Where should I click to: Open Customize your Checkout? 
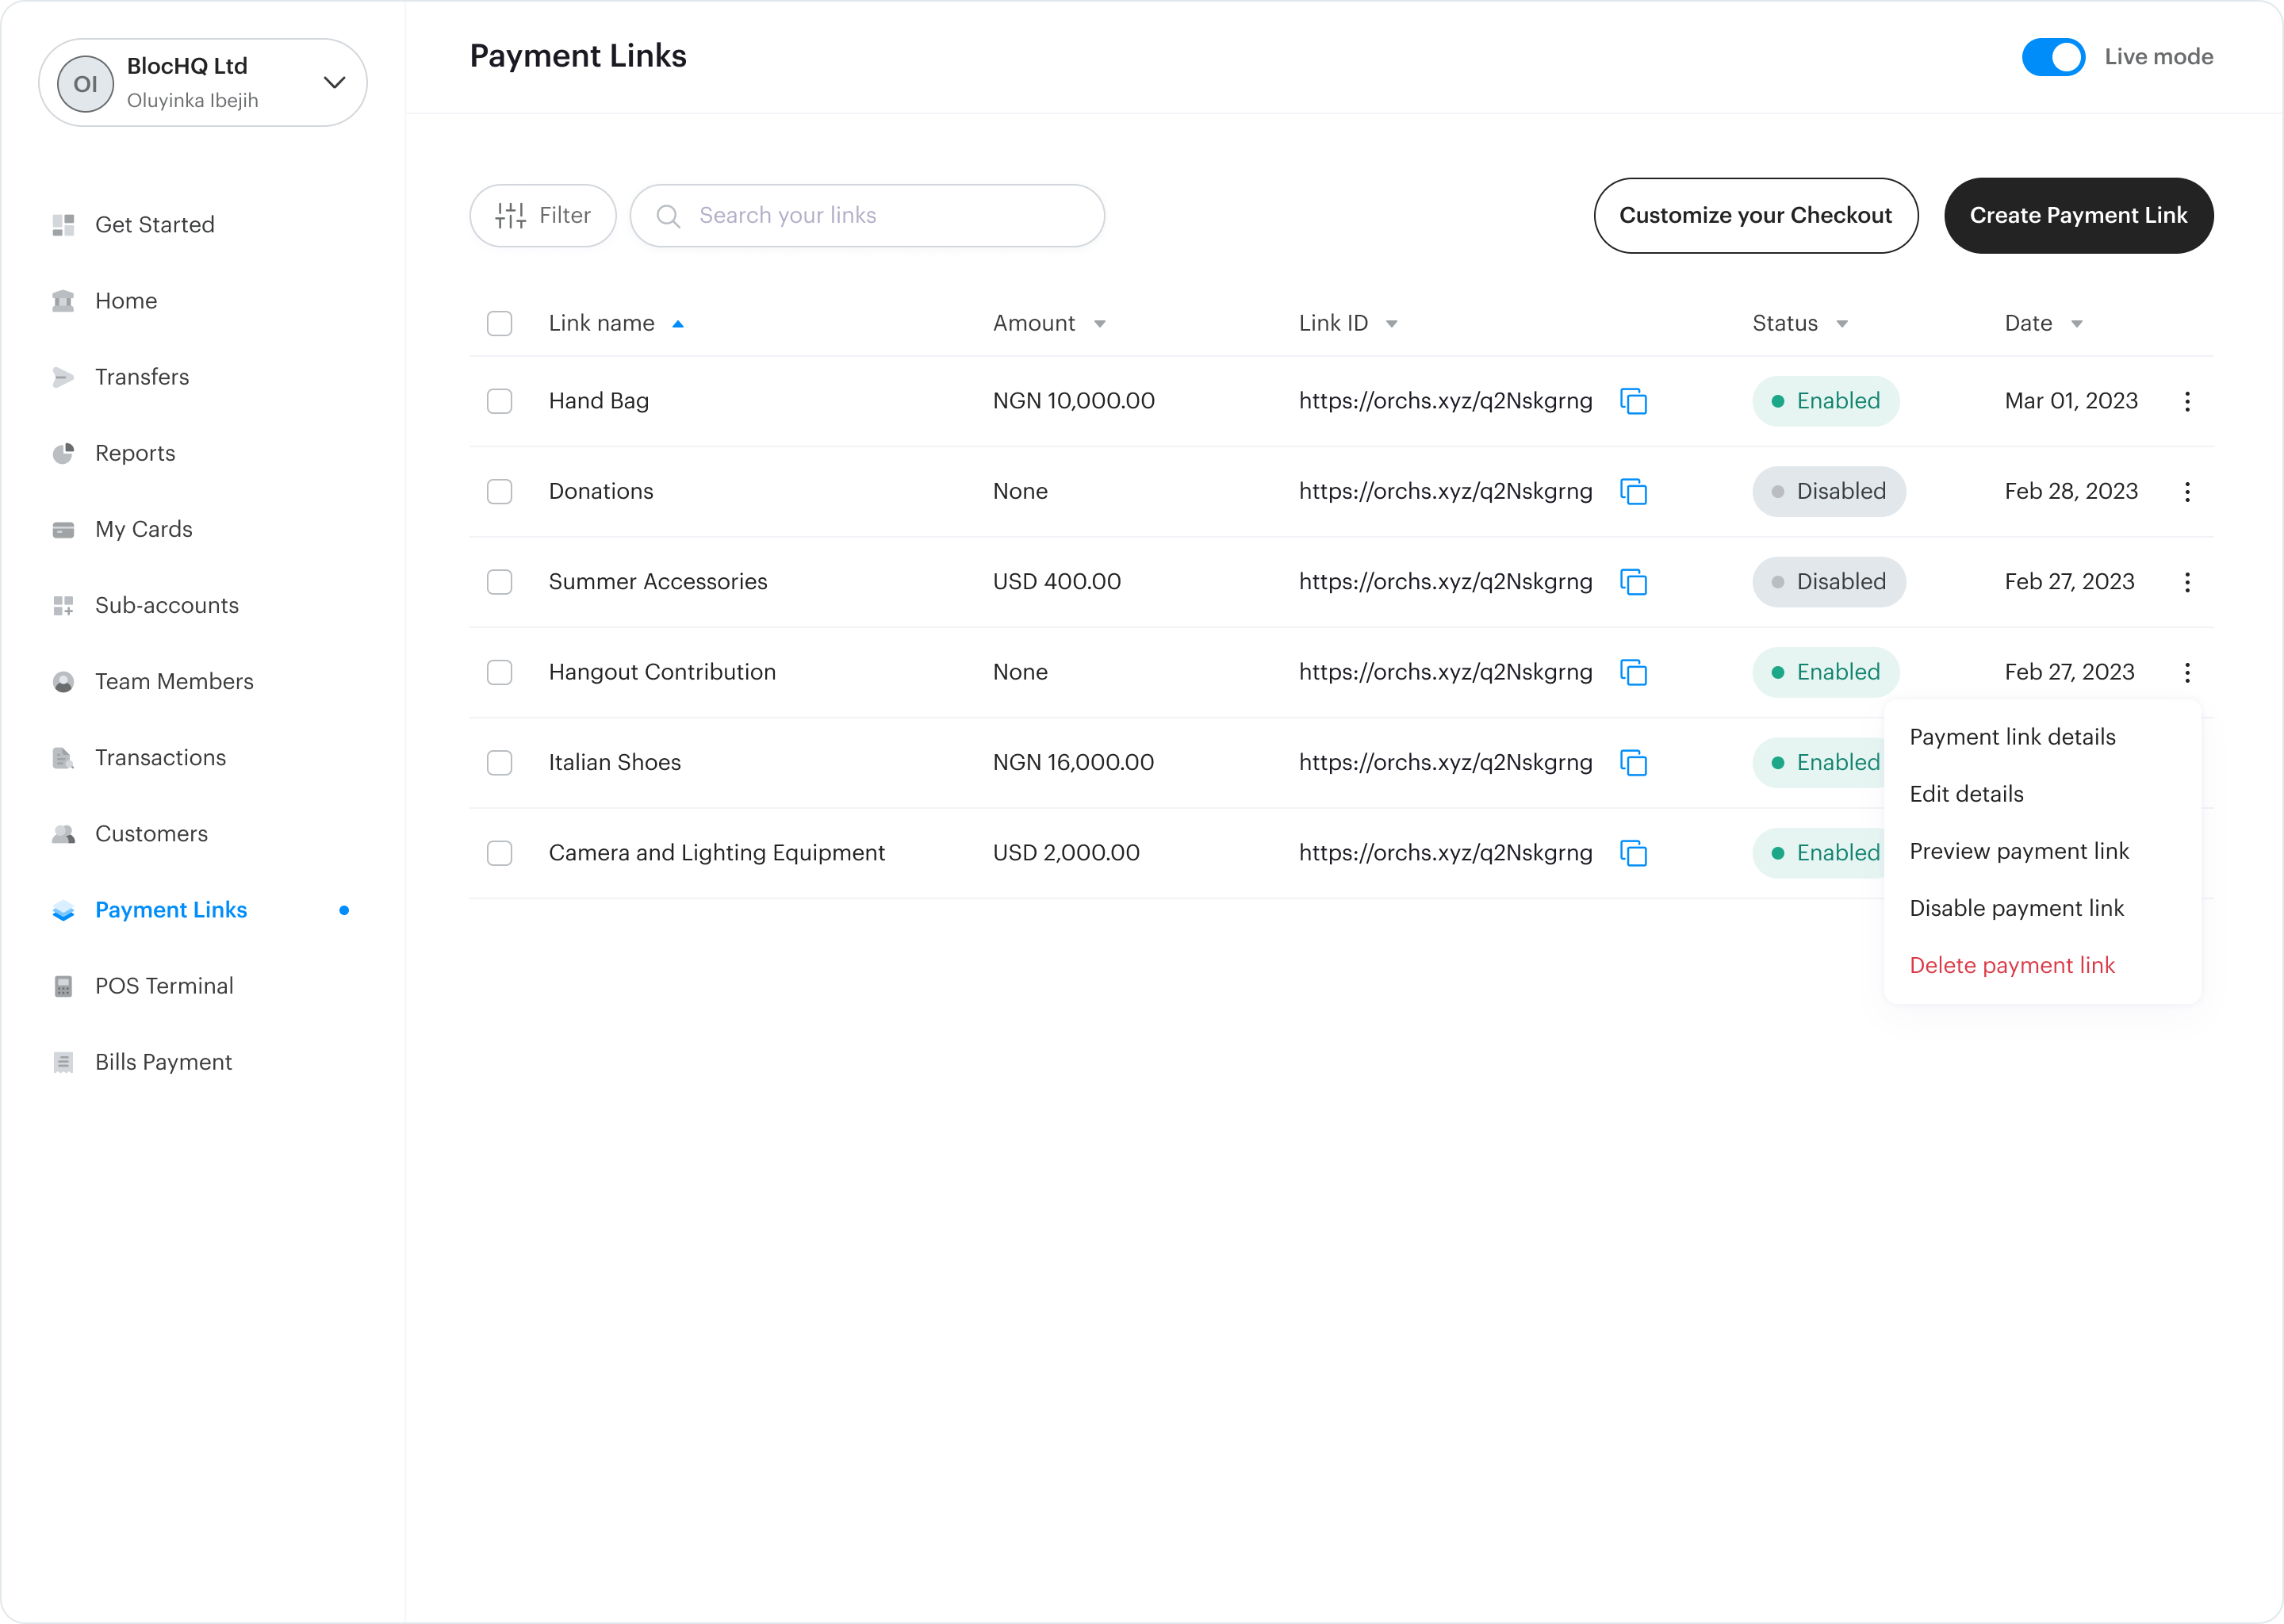1755,215
